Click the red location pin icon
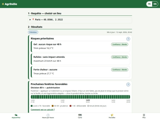The height and width of the screenshot is (120, 160). 33,20
